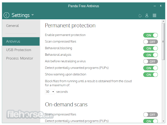This screenshot has height=125, width=167.
Task: Toggle Behavioral analysis off
Action: tap(151, 55)
